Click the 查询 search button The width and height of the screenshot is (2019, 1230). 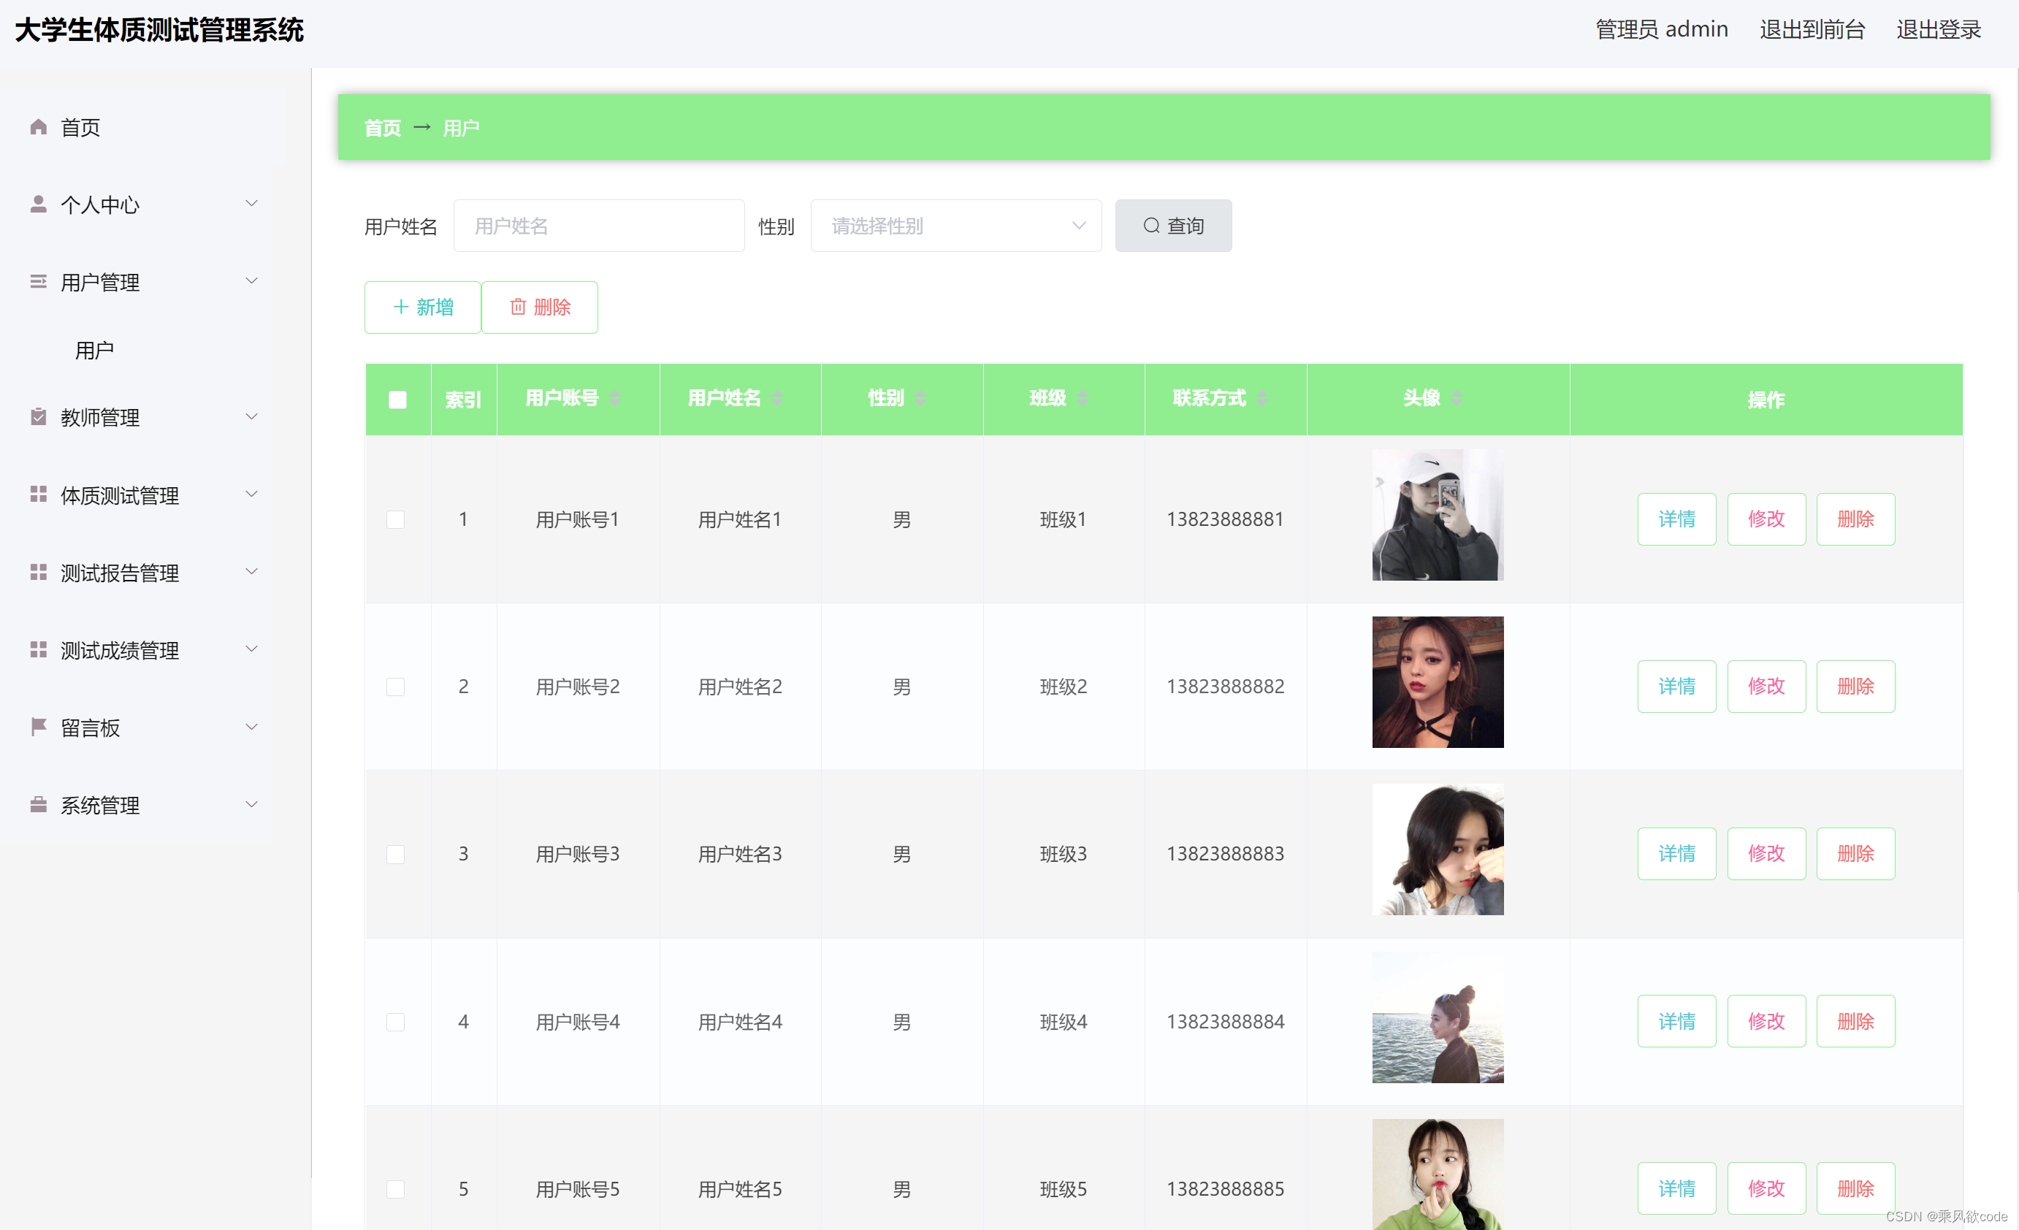pyautogui.click(x=1172, y=226)
